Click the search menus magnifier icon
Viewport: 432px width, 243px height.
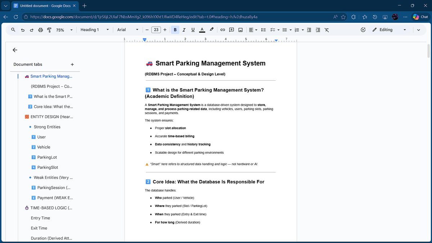point(13,30)
